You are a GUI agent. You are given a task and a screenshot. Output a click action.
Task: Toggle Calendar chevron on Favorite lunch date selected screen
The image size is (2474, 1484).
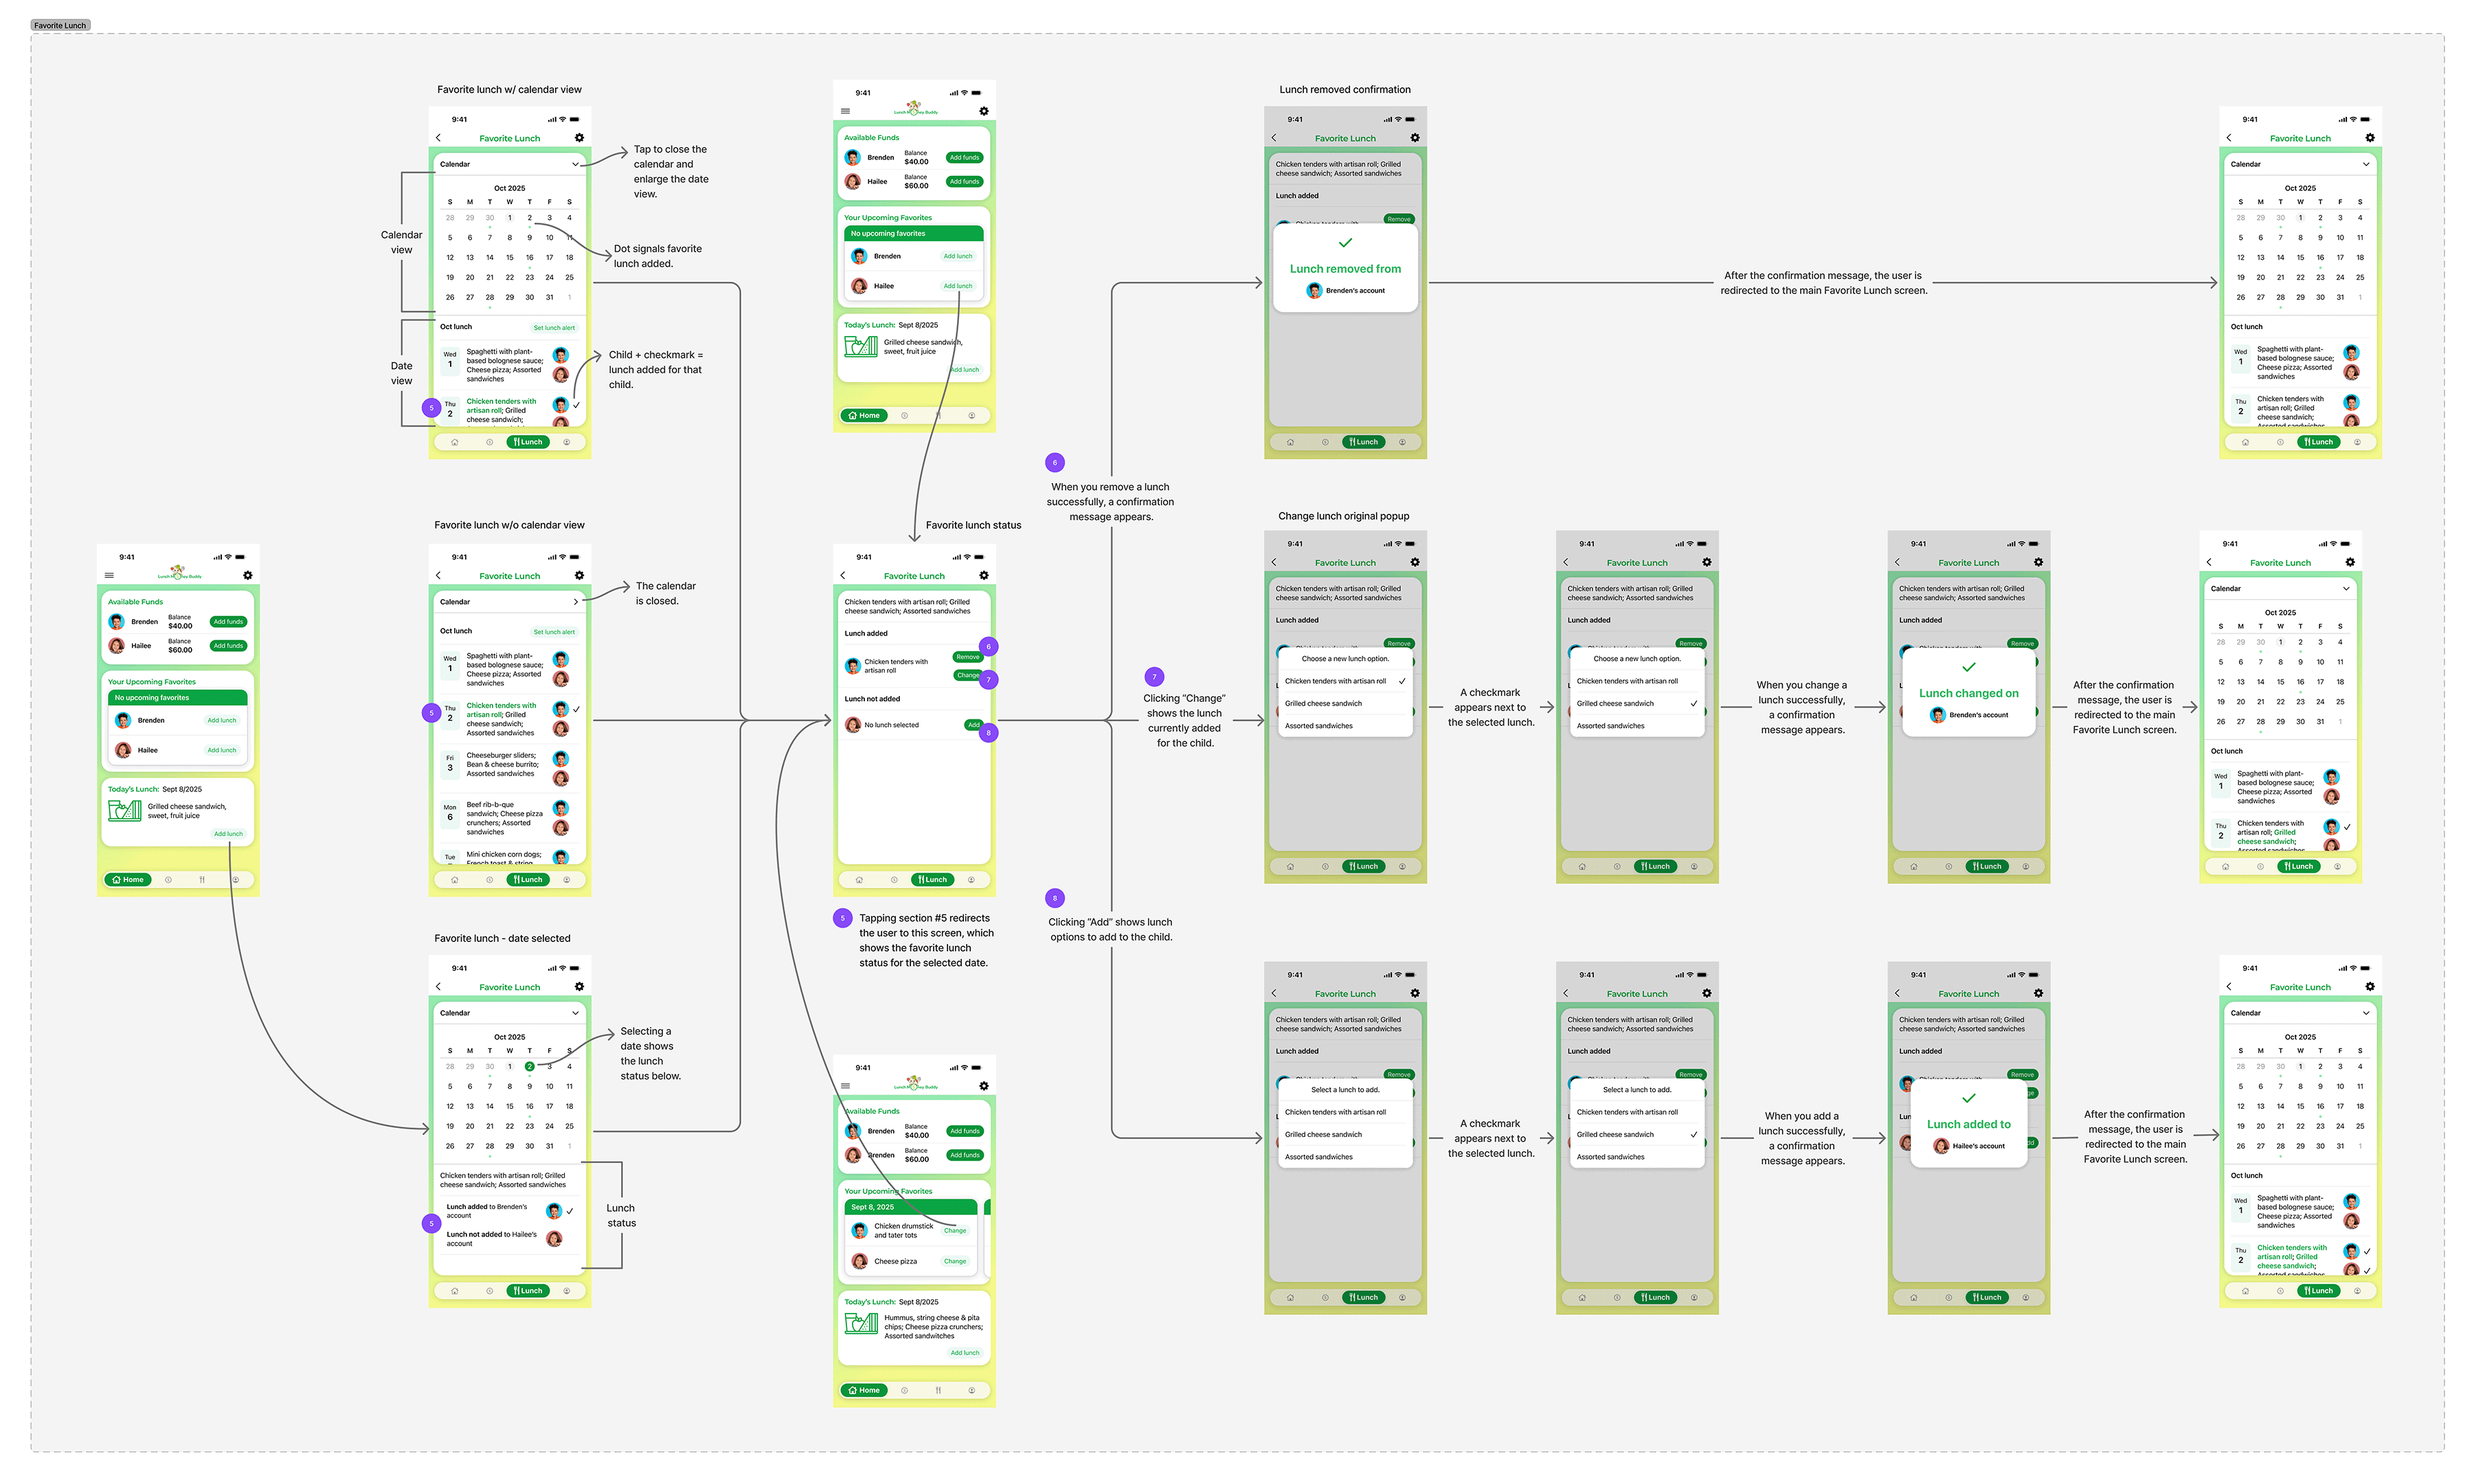pos(575,1013)
